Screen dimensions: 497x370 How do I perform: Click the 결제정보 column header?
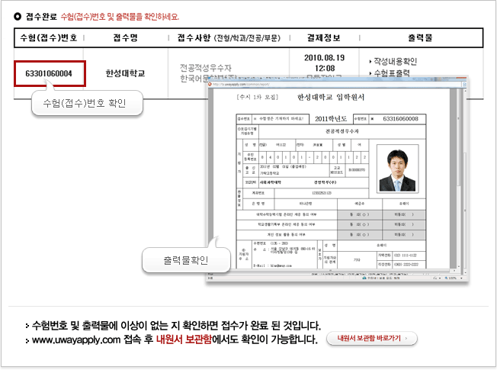pos(324,37)
